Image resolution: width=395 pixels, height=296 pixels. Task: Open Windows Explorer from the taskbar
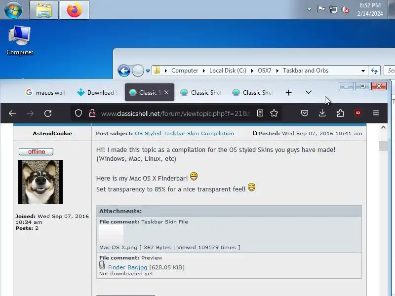click(x=44, y=10)
